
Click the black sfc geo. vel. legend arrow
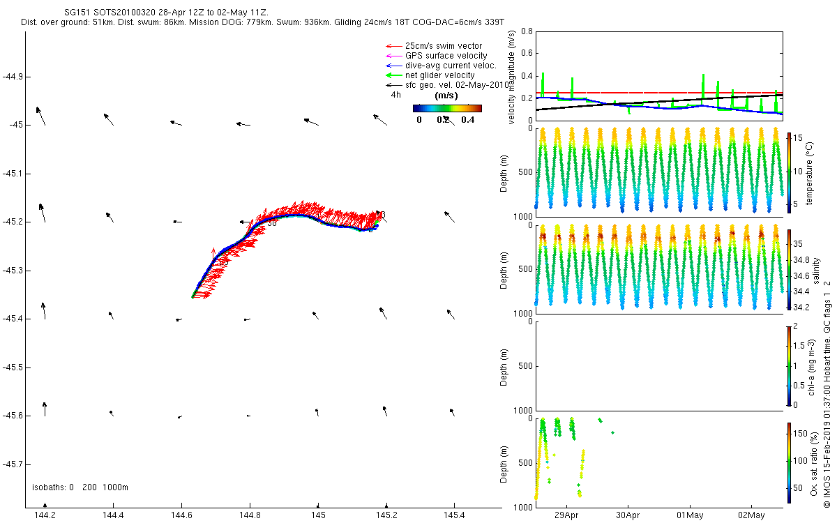(x=394, y=85)
